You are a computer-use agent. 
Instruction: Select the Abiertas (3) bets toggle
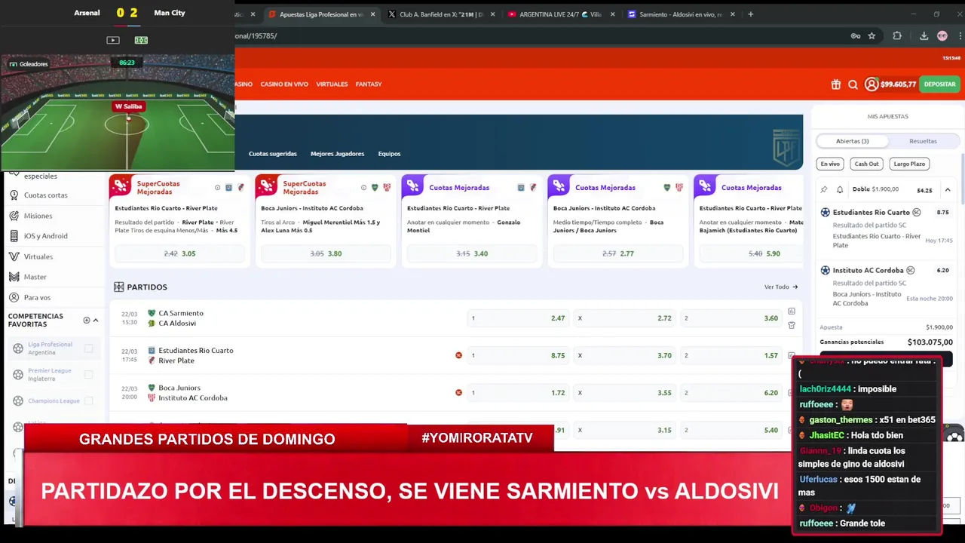click(x=852, y=141)
